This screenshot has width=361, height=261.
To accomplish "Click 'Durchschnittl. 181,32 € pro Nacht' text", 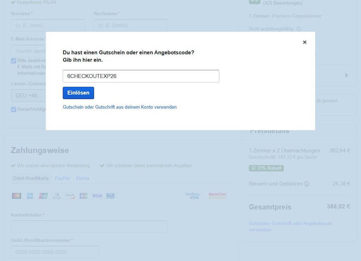I will (283, 157).
